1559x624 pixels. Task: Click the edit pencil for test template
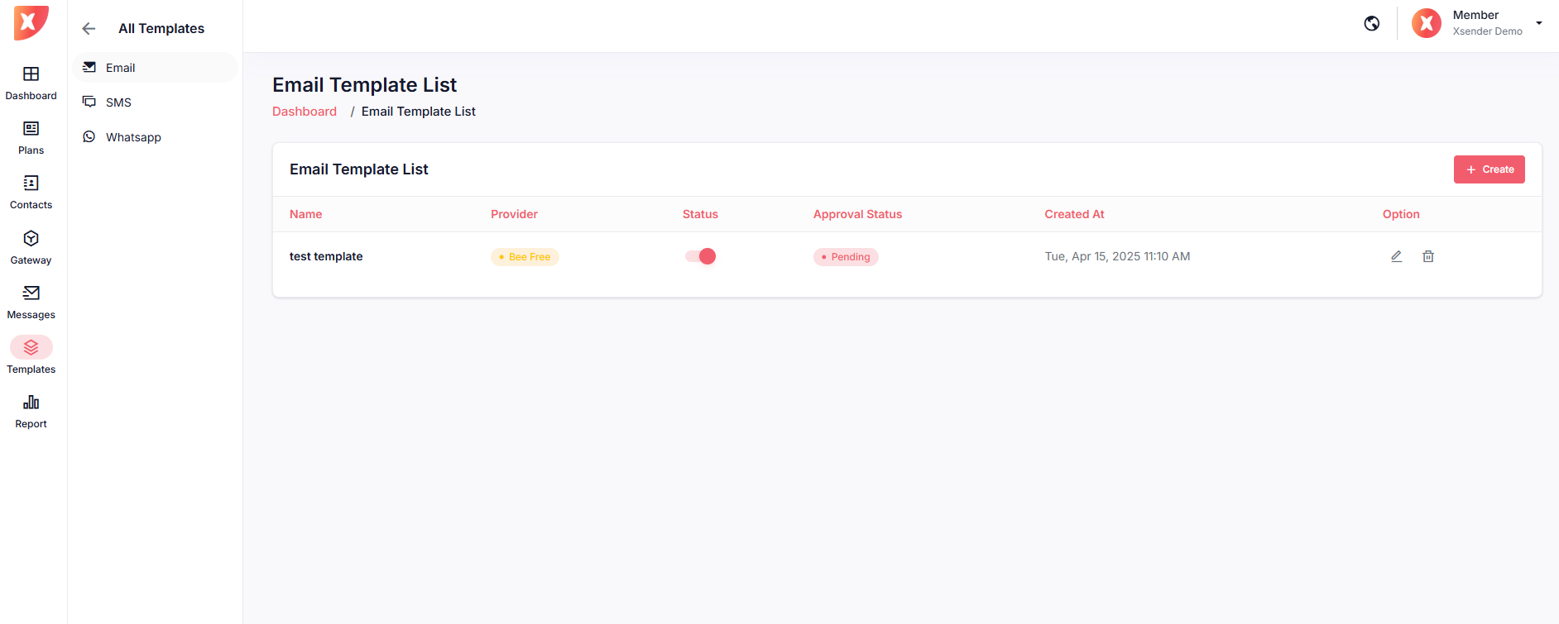point(1396,256)
